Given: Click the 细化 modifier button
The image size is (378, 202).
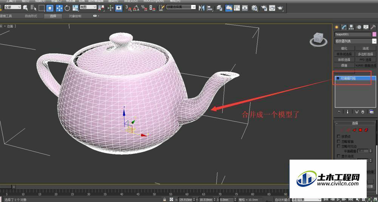Looking at the screenshot, I should (x=344, y=48).
